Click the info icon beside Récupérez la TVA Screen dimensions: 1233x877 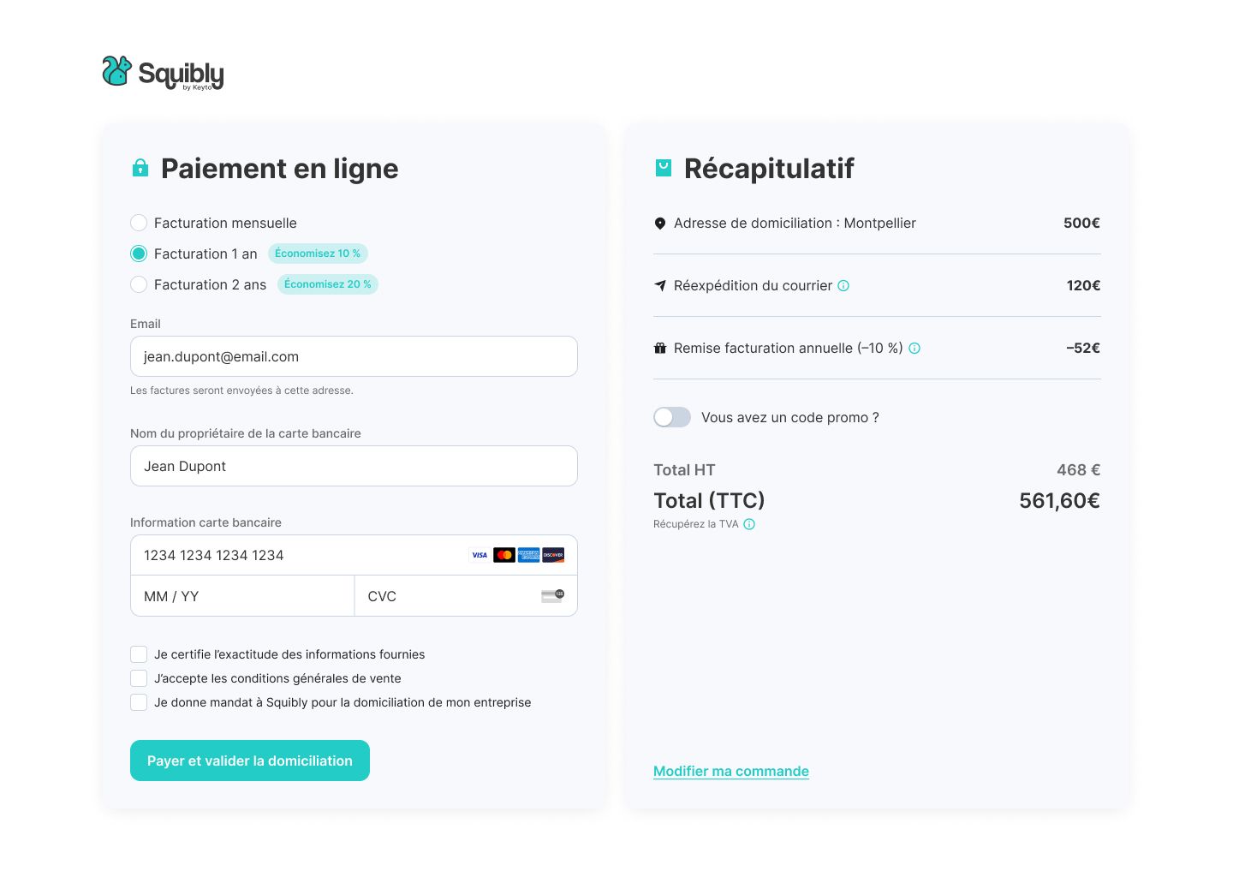[749, 524]
